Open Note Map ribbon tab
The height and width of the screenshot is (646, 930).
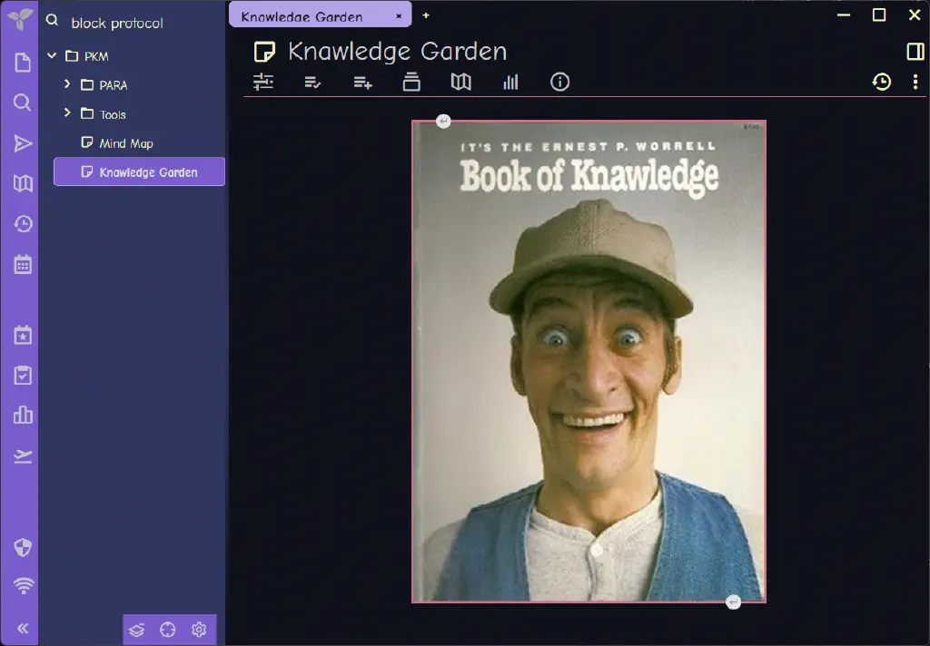point(460,82)
